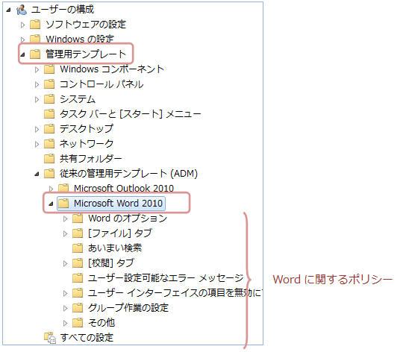406x352 pixels.
Task: Click the Word のオプション folder icon
Action: (78, 219)
